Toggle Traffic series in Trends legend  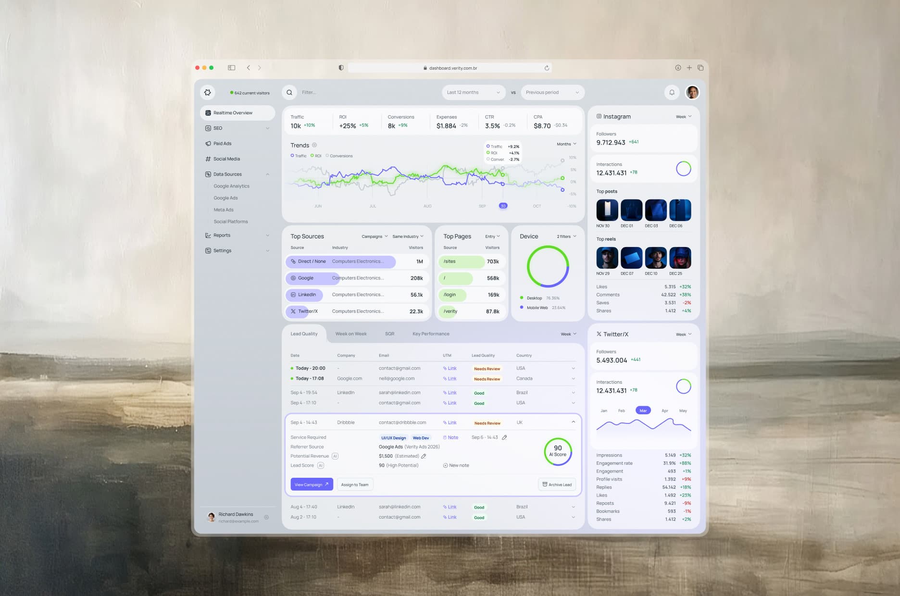click(x=299, y=156)
